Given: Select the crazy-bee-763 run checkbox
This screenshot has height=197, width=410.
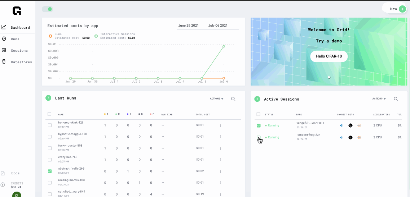Looking at the screenshot, I should tap(50, 160).
